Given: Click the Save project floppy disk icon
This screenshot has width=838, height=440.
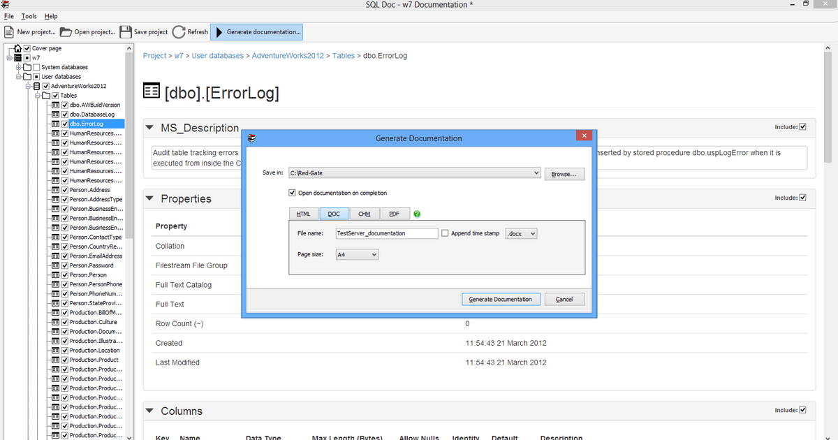Looking at the screenshot, I should [126, 32].
